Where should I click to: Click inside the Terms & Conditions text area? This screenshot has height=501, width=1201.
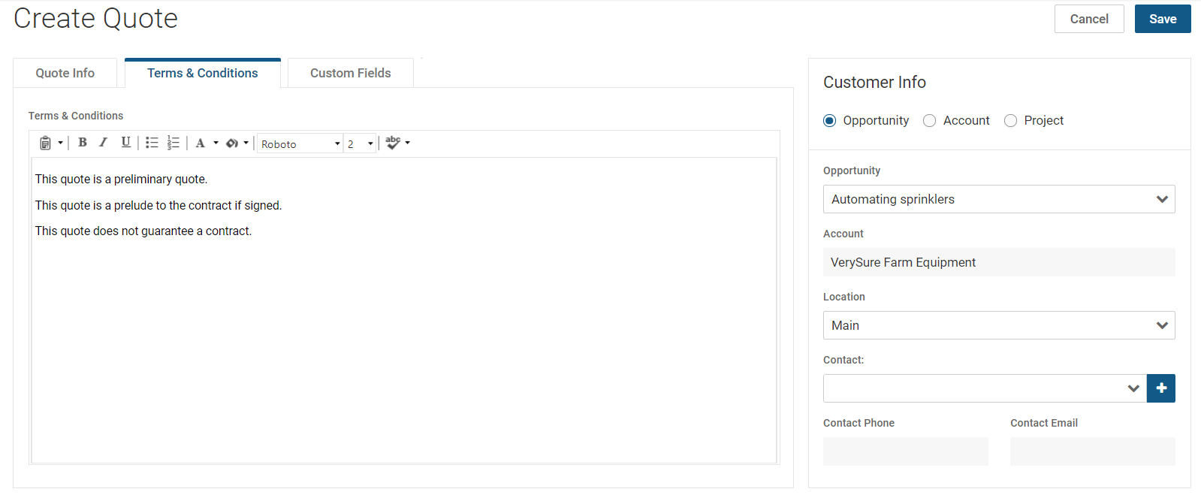(x=403, y=338)
